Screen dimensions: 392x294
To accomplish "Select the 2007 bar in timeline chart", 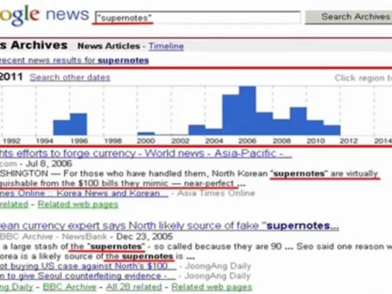I will [264, 124].
